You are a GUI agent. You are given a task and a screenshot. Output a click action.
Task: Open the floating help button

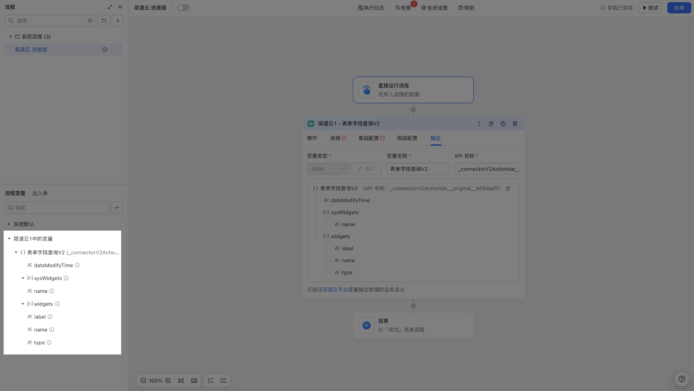coord(682,379)
